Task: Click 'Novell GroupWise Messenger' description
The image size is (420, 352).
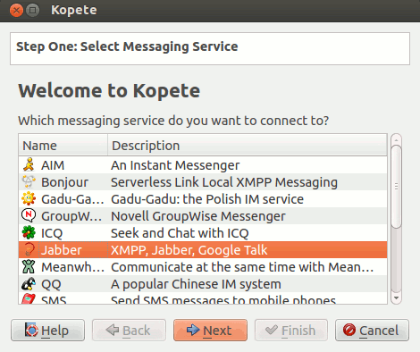Action: 198,216
